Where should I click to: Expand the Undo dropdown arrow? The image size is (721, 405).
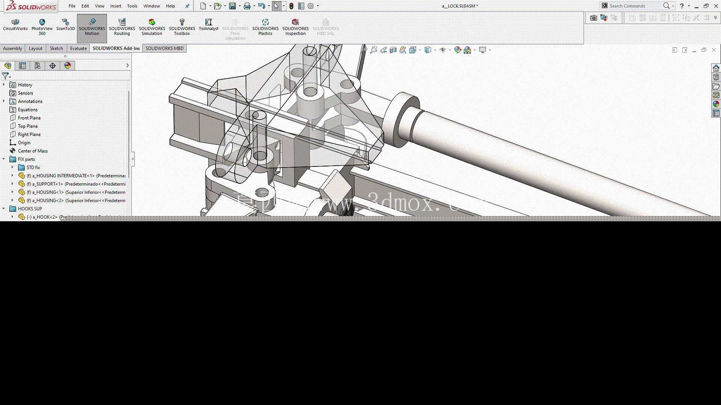pos(269,6)
